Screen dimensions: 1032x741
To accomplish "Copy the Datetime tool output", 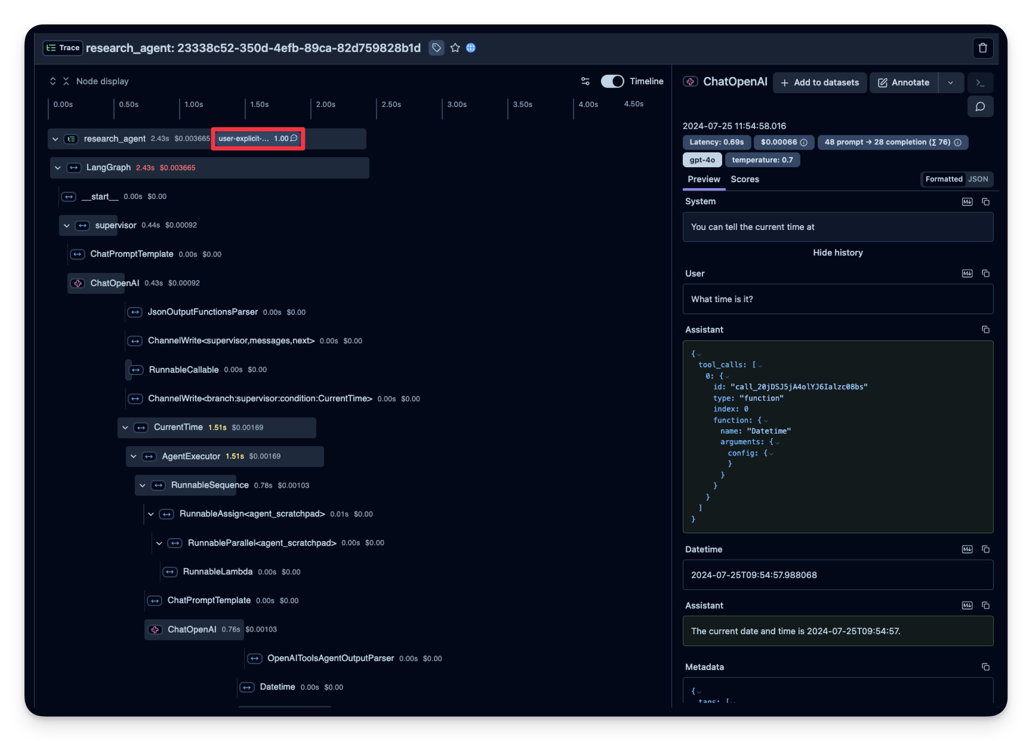I will [985, 549].
